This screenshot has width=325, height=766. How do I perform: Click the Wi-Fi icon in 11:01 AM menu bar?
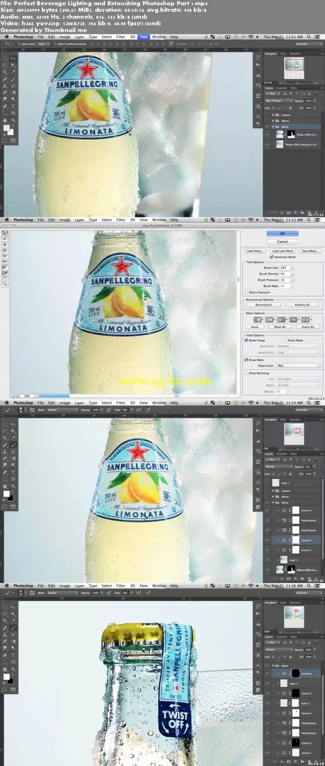(x=251, y=37)
